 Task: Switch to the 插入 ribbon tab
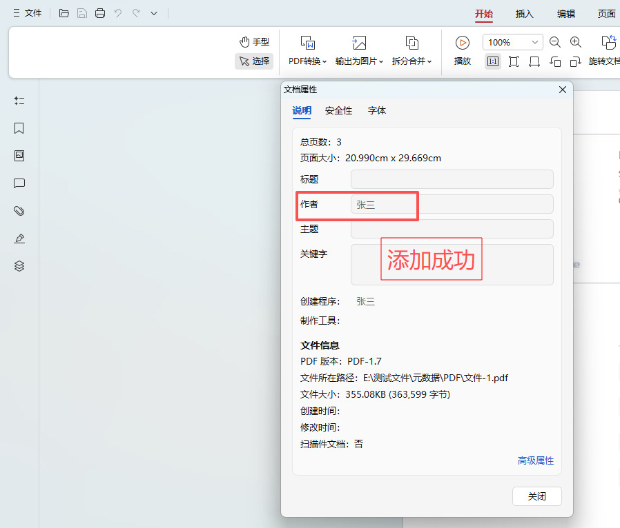524,14
